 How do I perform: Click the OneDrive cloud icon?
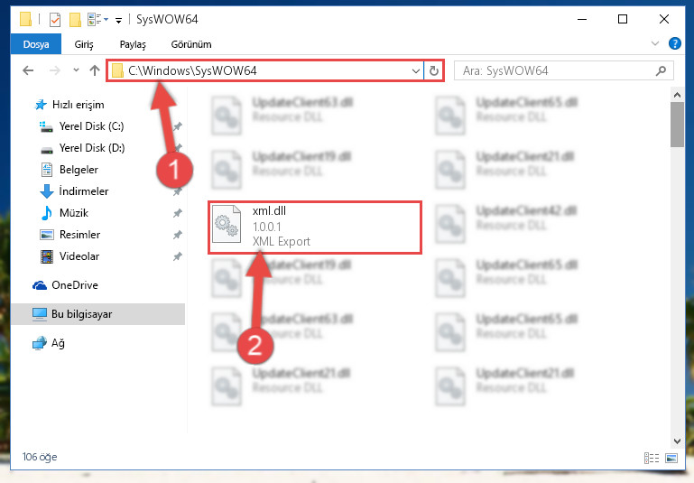point(40,285)
